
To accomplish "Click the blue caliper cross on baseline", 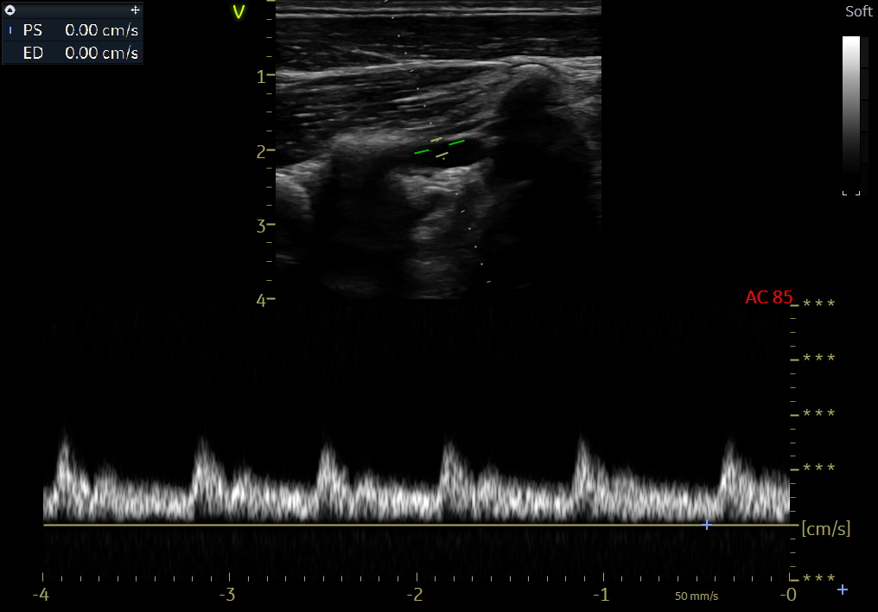I will tap(707, 525).
